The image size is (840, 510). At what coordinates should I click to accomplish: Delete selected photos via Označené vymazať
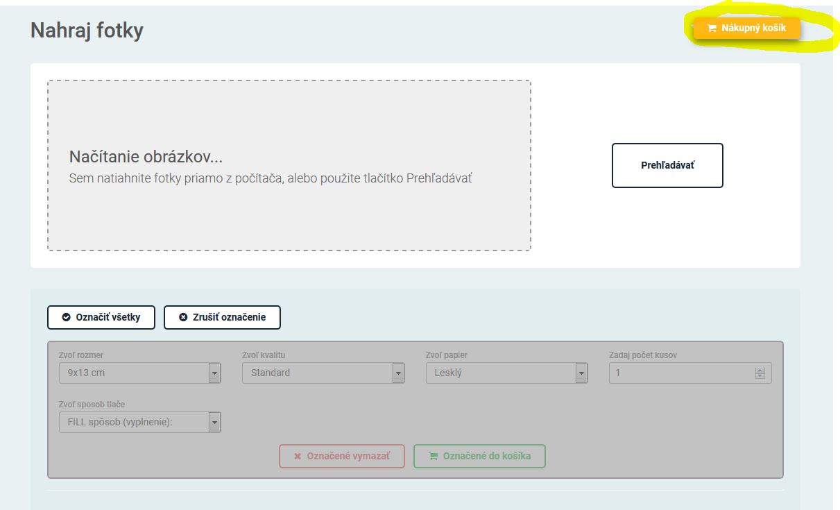[x=342, y=456]
